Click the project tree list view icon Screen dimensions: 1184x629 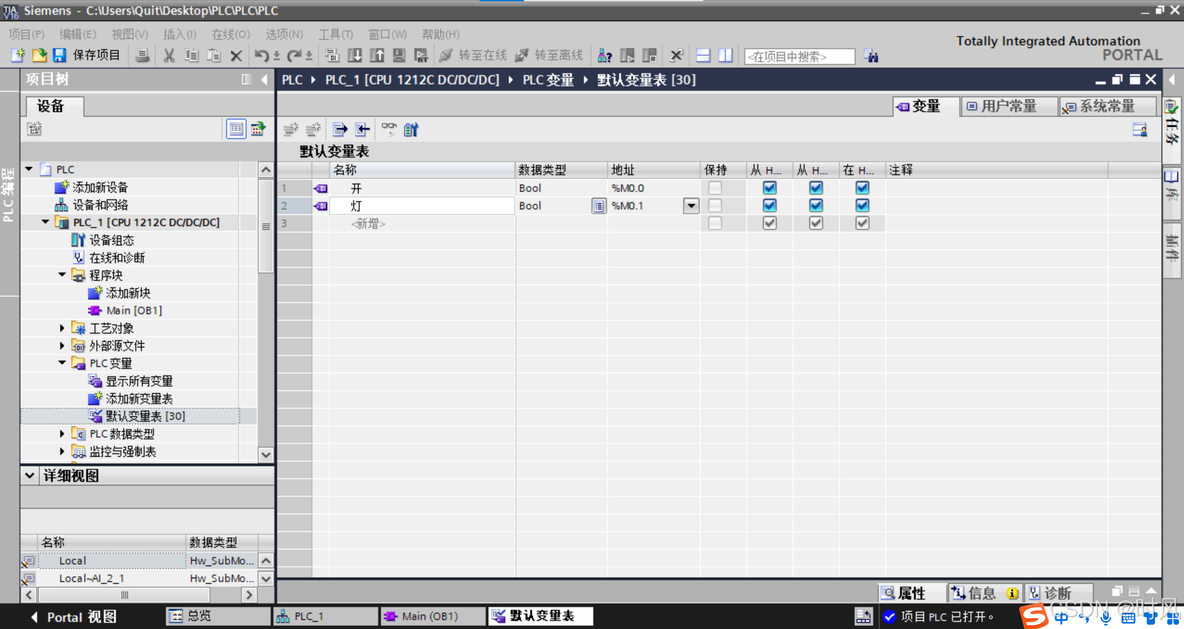pos(236,129)
